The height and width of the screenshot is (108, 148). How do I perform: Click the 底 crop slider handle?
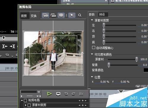pyautogui.click(x=104, y=42)
